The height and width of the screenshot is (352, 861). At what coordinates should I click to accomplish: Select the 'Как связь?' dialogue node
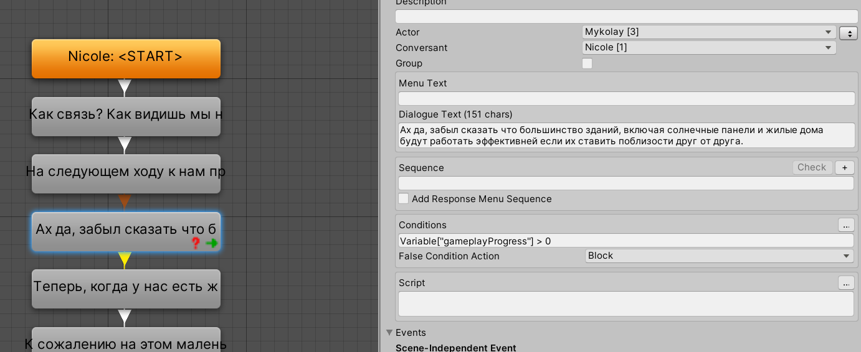pyautogui.click(x=126, y=116)
